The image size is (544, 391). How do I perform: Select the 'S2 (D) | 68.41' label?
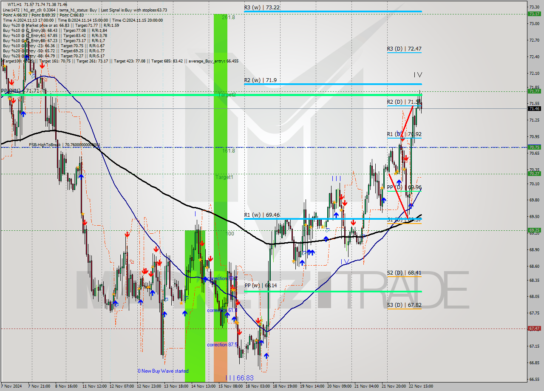(x=404, y=272)
